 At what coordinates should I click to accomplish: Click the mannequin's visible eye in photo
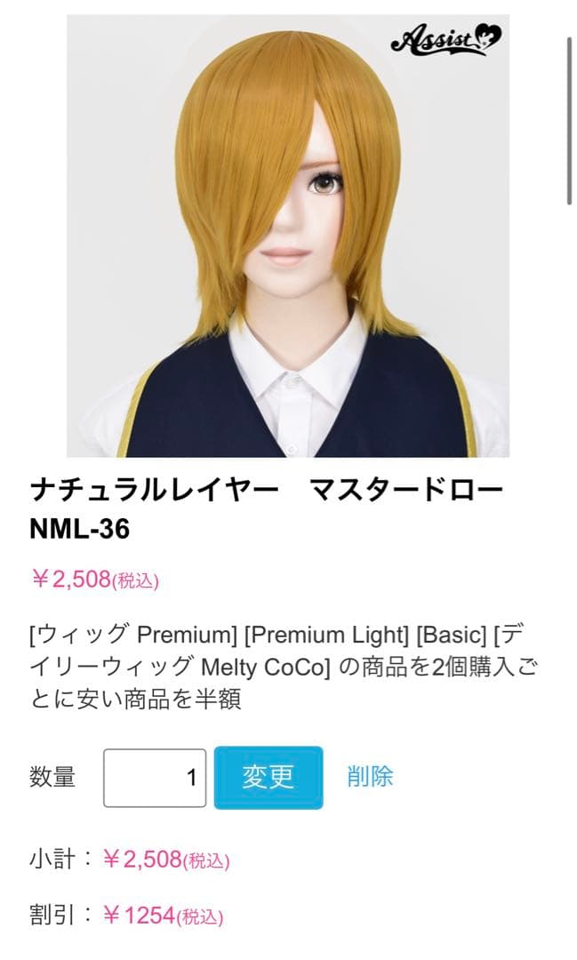325,182
